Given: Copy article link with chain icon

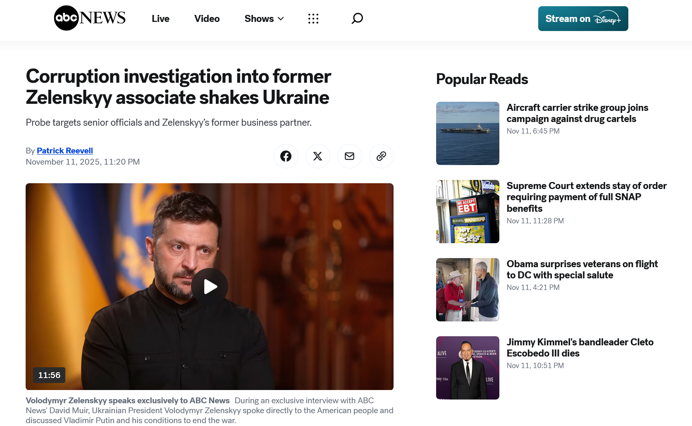Looking at the screenshot, I should tap(381, 156).
